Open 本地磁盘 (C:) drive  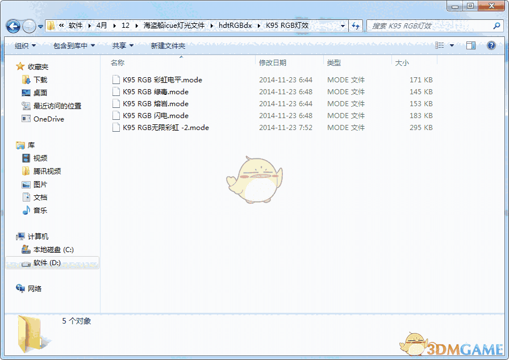pyautogui.click(x=53, y=249)
